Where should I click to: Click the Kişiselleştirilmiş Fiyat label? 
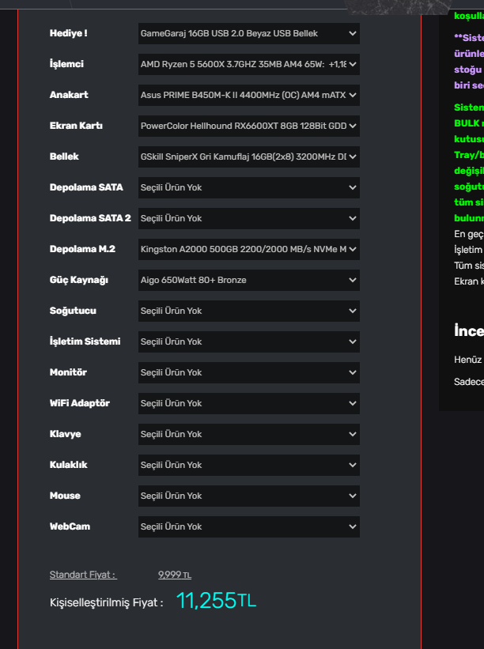coord(107,602)
